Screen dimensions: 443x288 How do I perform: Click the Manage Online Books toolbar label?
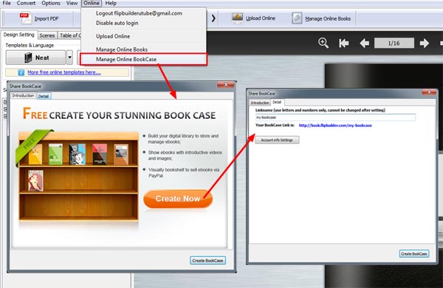click(328, 18)
